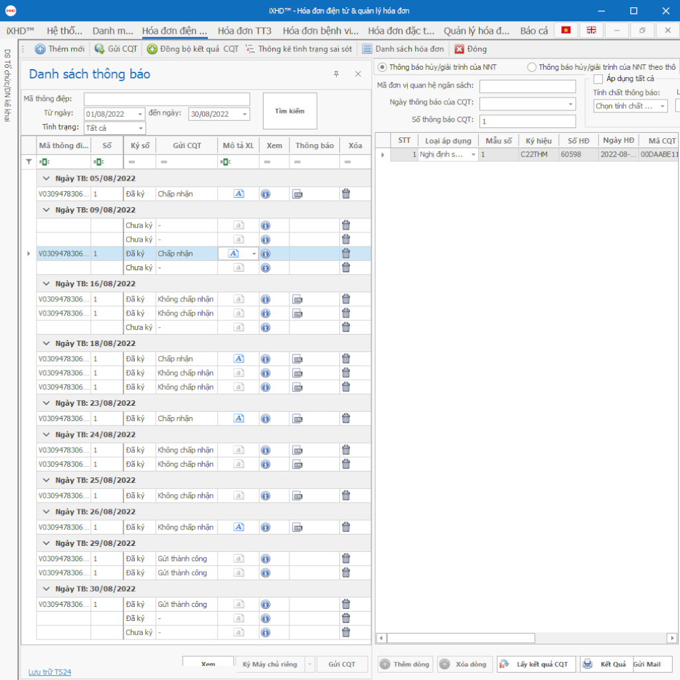Open the Từ ngày date picker dropdown

pos(139,114)
